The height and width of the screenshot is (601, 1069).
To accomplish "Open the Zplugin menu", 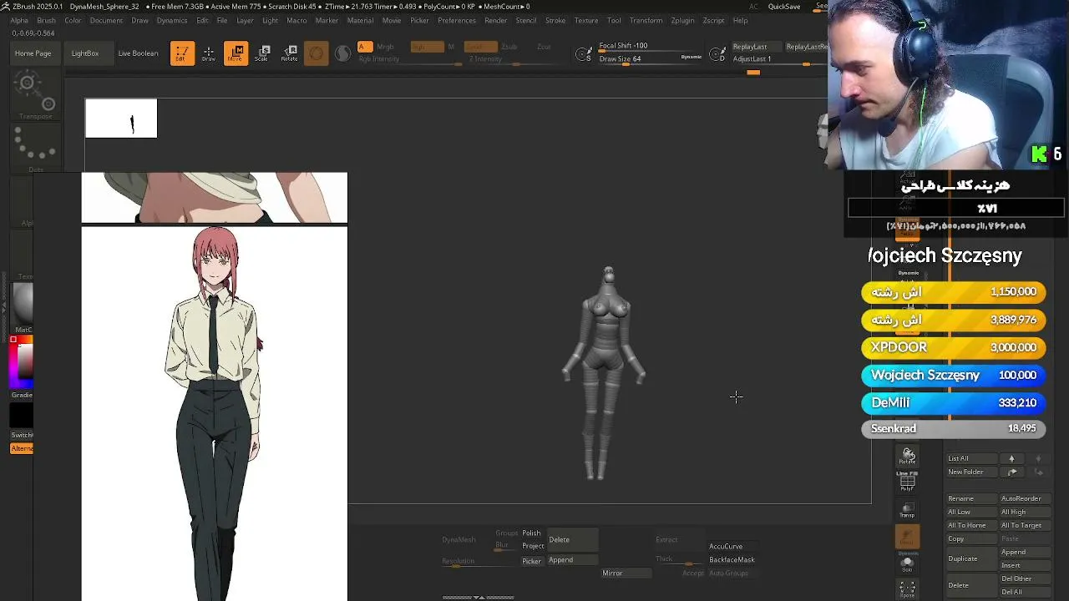I will 682,20.
